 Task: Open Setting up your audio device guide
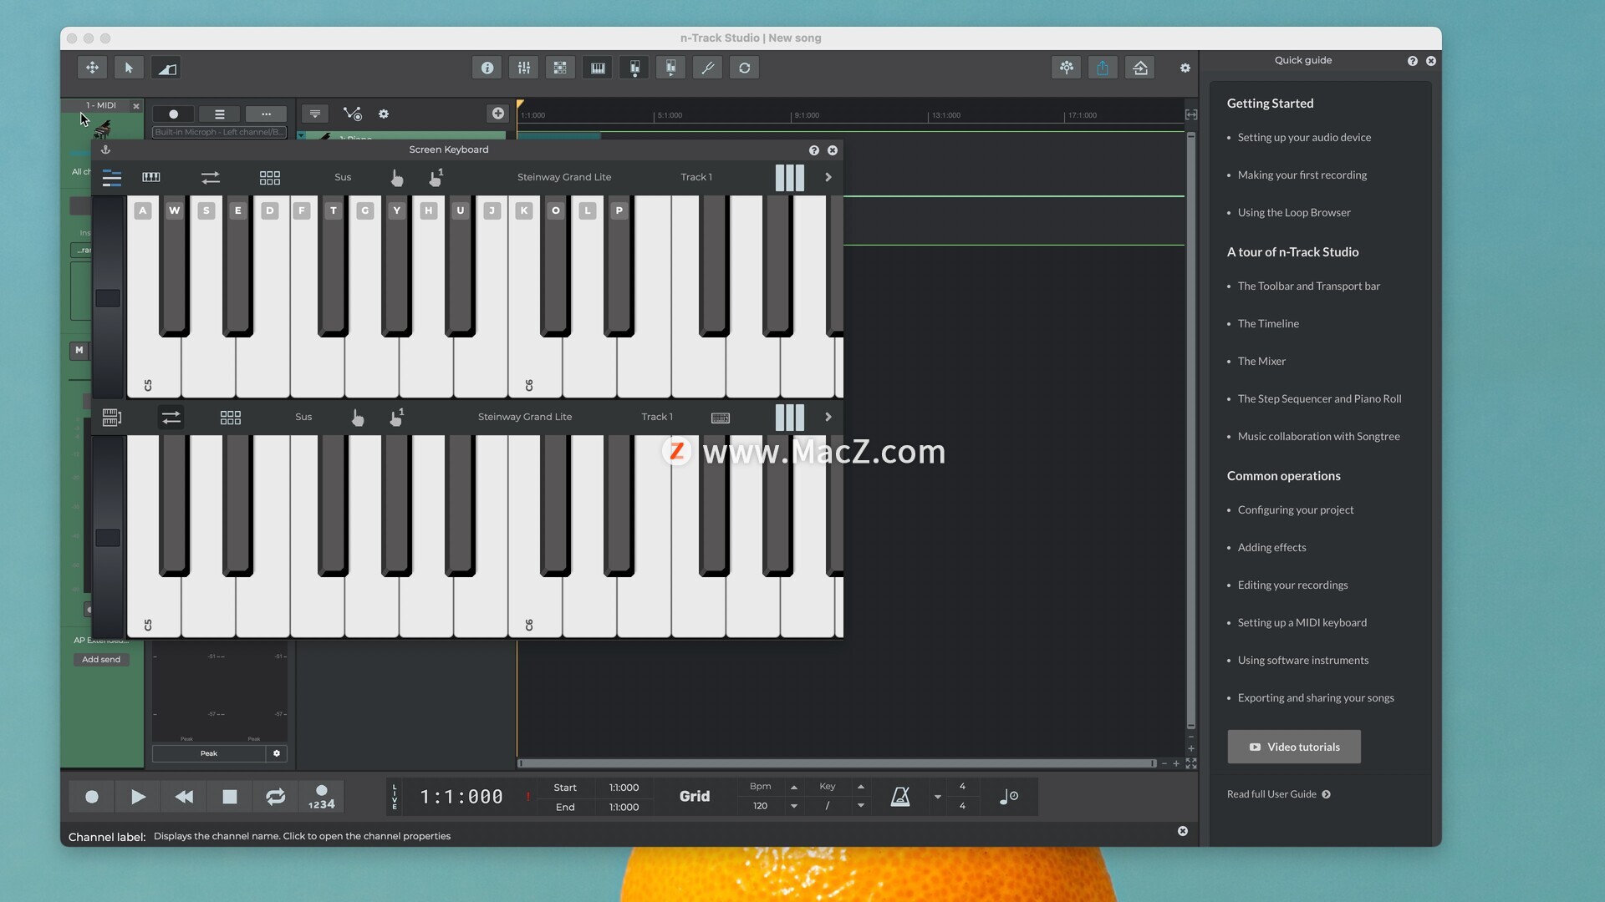pyautogui.click(x=1304, y=138)
